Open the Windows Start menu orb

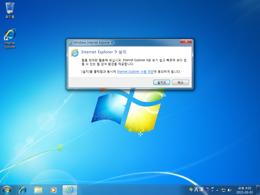[7, 190]
